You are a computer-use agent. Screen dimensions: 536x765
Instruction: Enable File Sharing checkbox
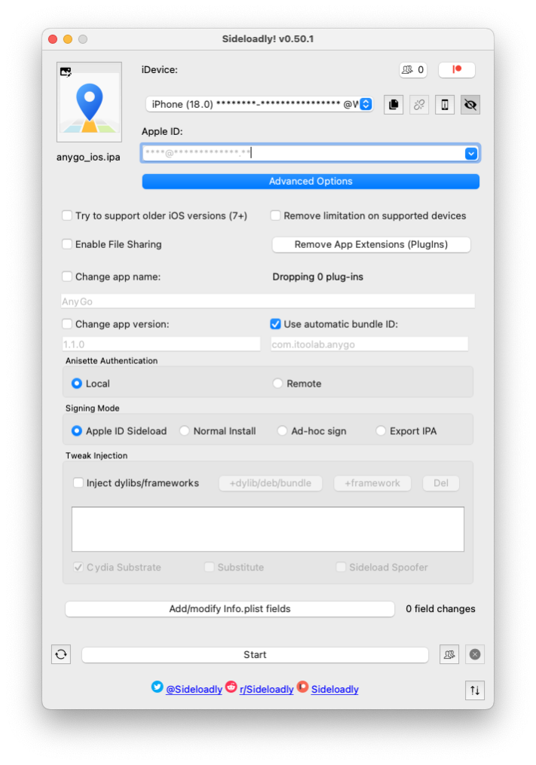pyautogui.click(x=67, y=244)
